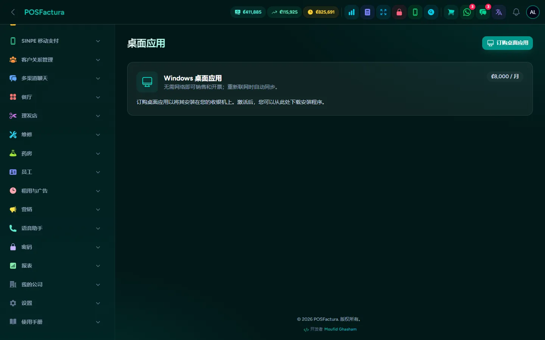Click the 设置 gear icon

13,303
